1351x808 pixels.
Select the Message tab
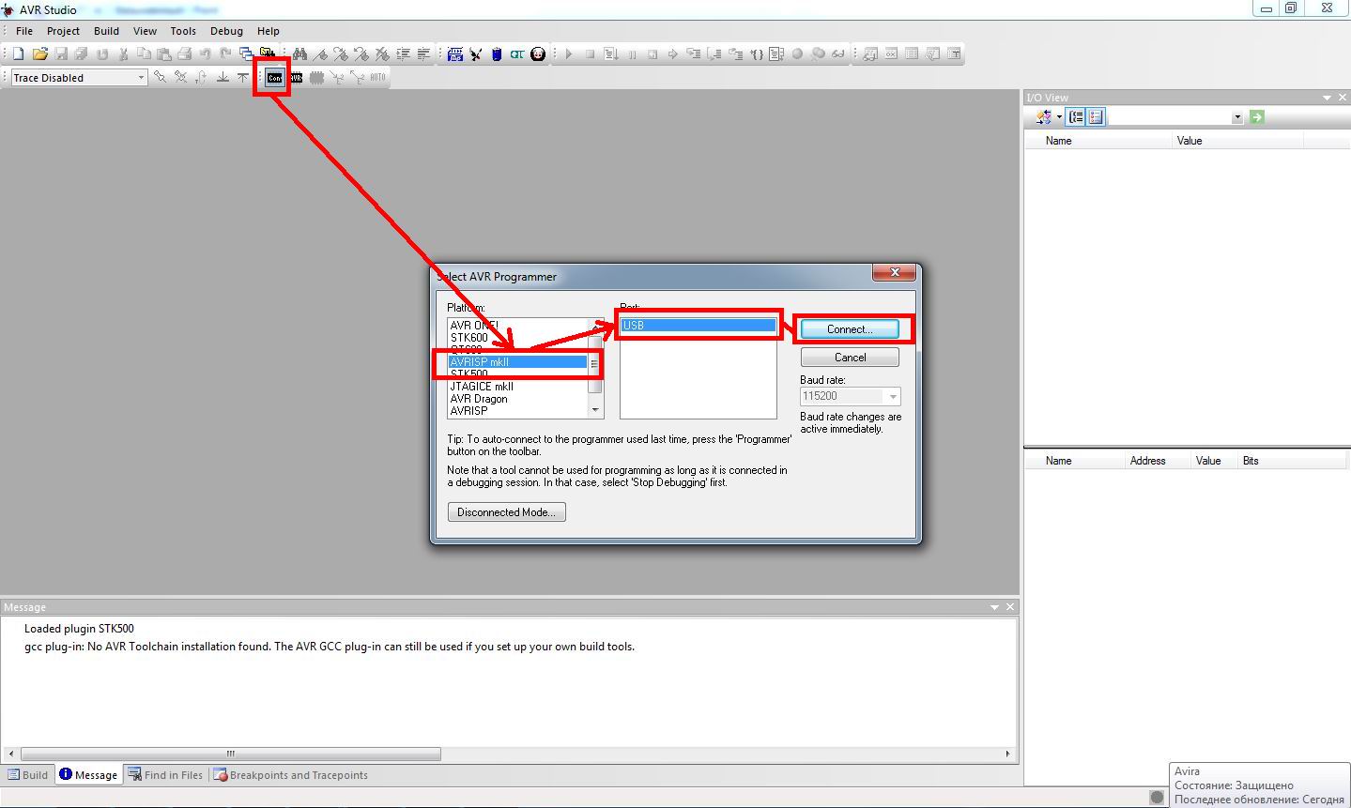89,775
